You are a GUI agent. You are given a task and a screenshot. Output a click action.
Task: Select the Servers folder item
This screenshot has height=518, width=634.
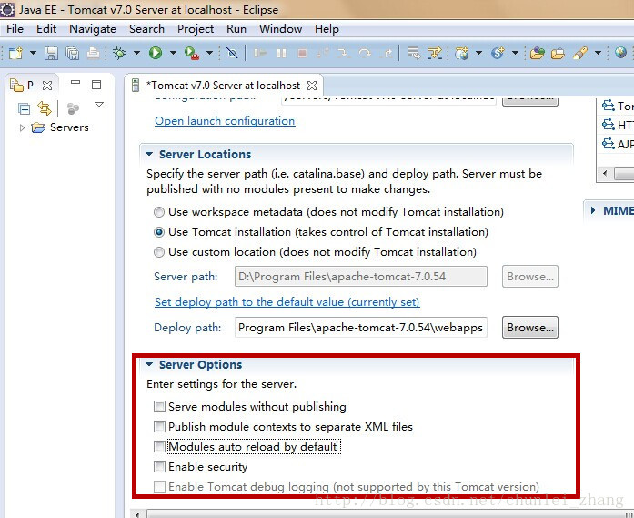(60, 127)
